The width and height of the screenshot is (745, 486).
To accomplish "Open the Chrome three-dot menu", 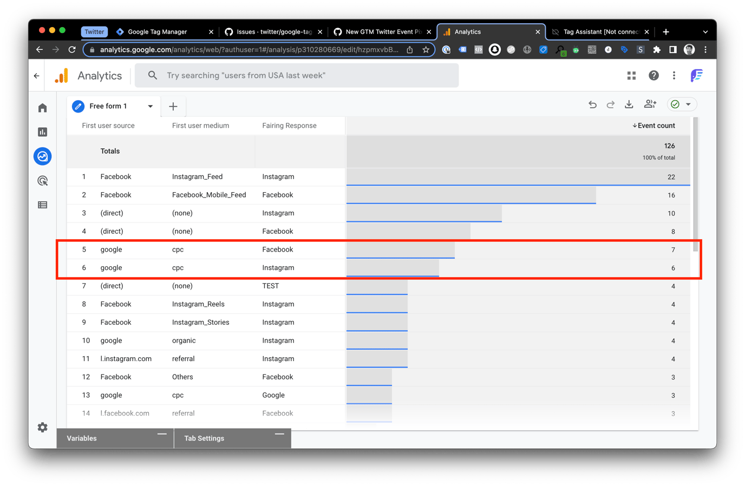I will coord(705,50).
